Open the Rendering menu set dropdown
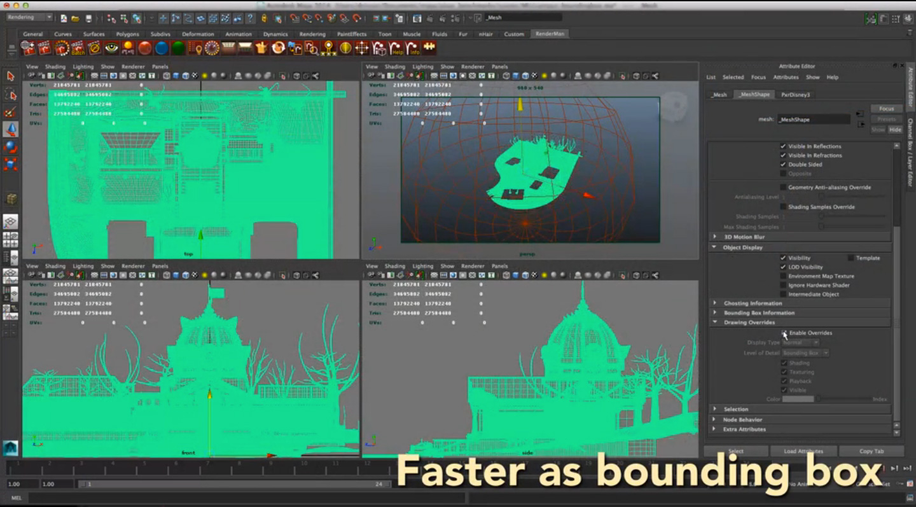 [29, 18]
